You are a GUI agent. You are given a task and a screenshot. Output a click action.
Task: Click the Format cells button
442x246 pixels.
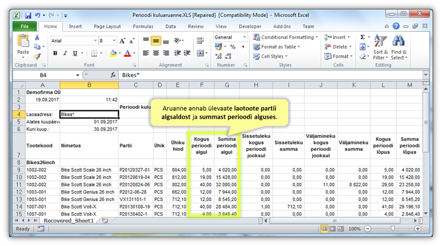(339, 57)
